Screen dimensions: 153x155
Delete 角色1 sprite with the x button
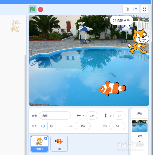pos(46,138)
